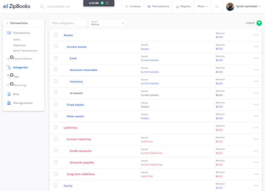
Task: Open the Invoices menu item
Action: 134,6
